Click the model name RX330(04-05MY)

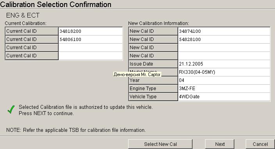224,72
